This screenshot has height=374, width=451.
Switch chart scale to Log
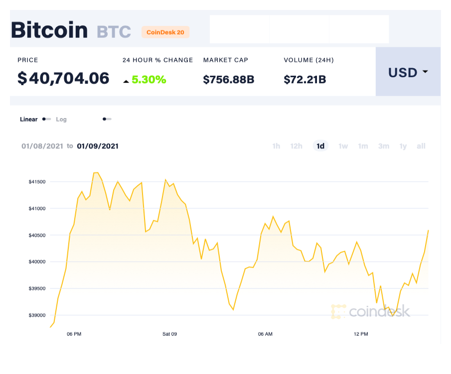pyautogui.click(x=61, y=120)
